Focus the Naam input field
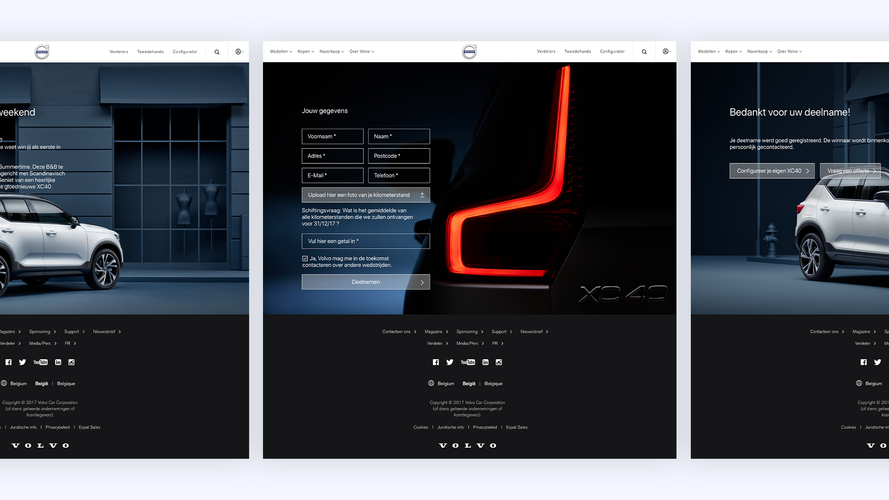This screenshot has height=500, width=889. [x=399, y=137]
